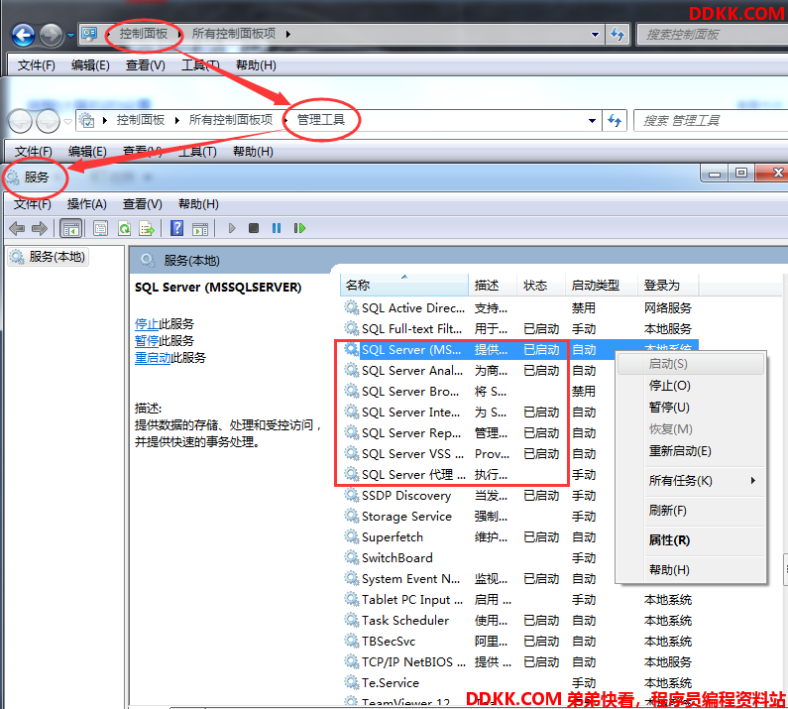Click the Forward button in top Control Panel window
This screenshot has width=788, height=709.
(x=51, y=35)
